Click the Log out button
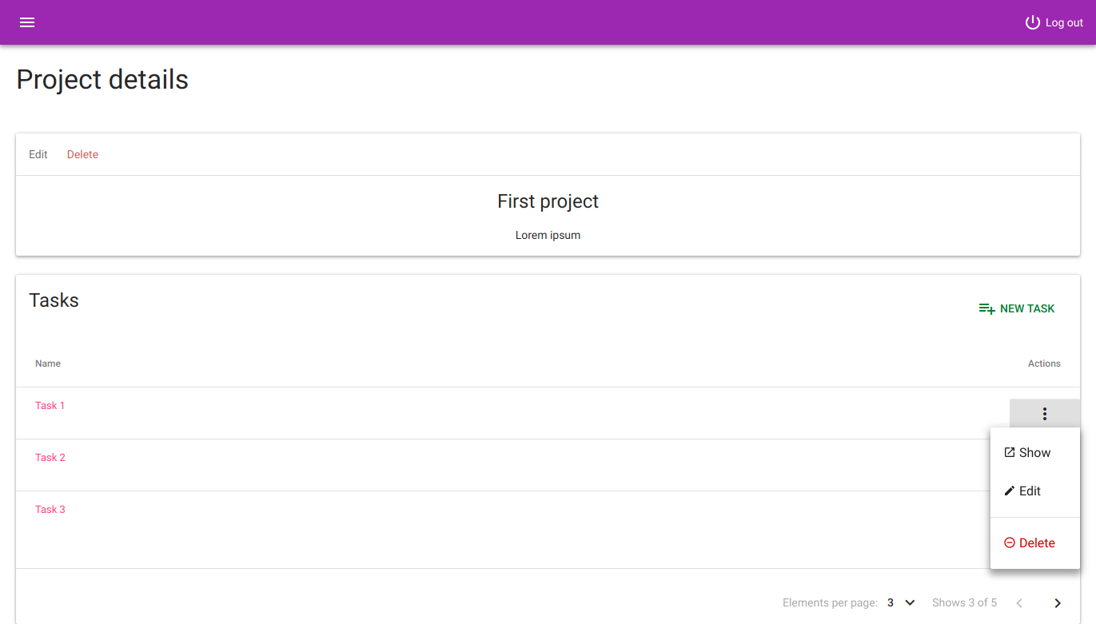The width and height of the screenshot is (1096, 624). [x=1054, y=22]
